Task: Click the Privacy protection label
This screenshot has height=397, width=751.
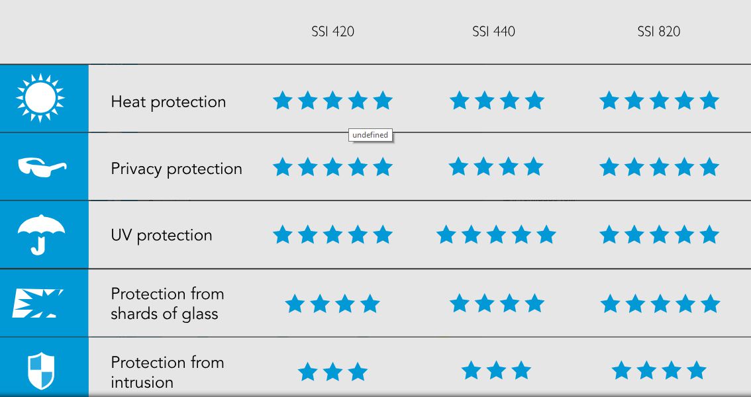Action: tap(176, 169)
